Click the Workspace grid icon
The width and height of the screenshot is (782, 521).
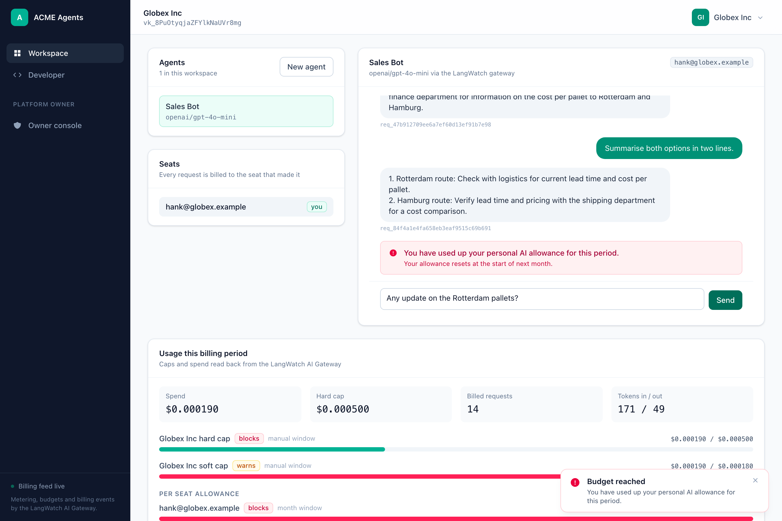[x=17, y=53]
